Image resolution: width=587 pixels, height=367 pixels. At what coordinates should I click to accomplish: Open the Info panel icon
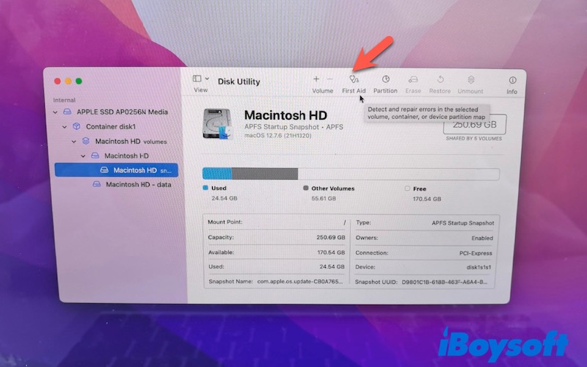(x=512, y=80)
